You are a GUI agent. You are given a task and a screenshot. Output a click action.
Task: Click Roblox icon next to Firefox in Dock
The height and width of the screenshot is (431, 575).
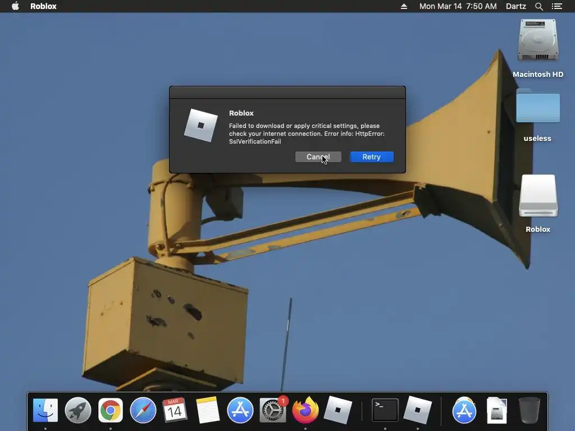click(x=337, y=410)
